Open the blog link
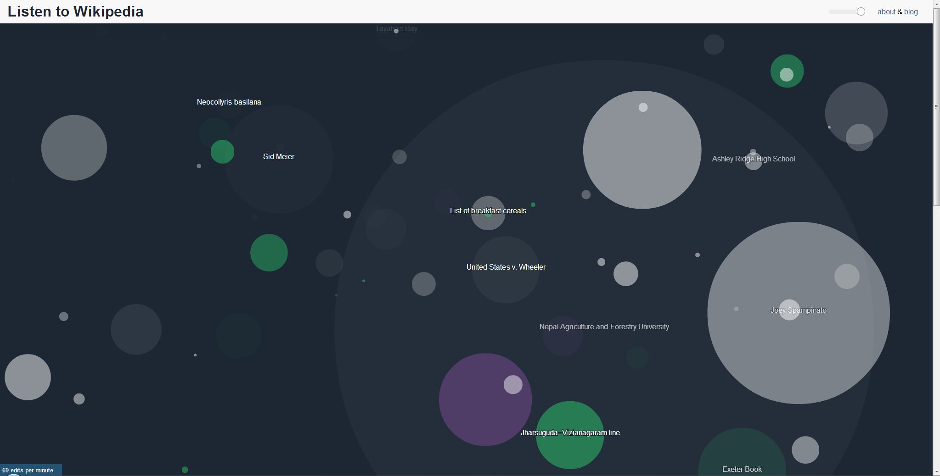 tap(911, 12)
